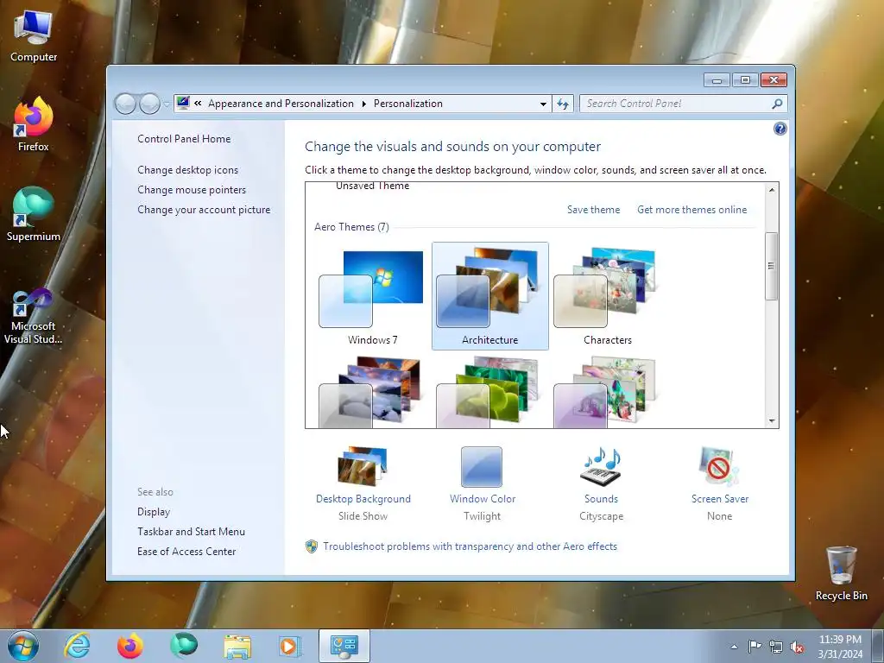Click the muted volume tray icon

[797, 647]
